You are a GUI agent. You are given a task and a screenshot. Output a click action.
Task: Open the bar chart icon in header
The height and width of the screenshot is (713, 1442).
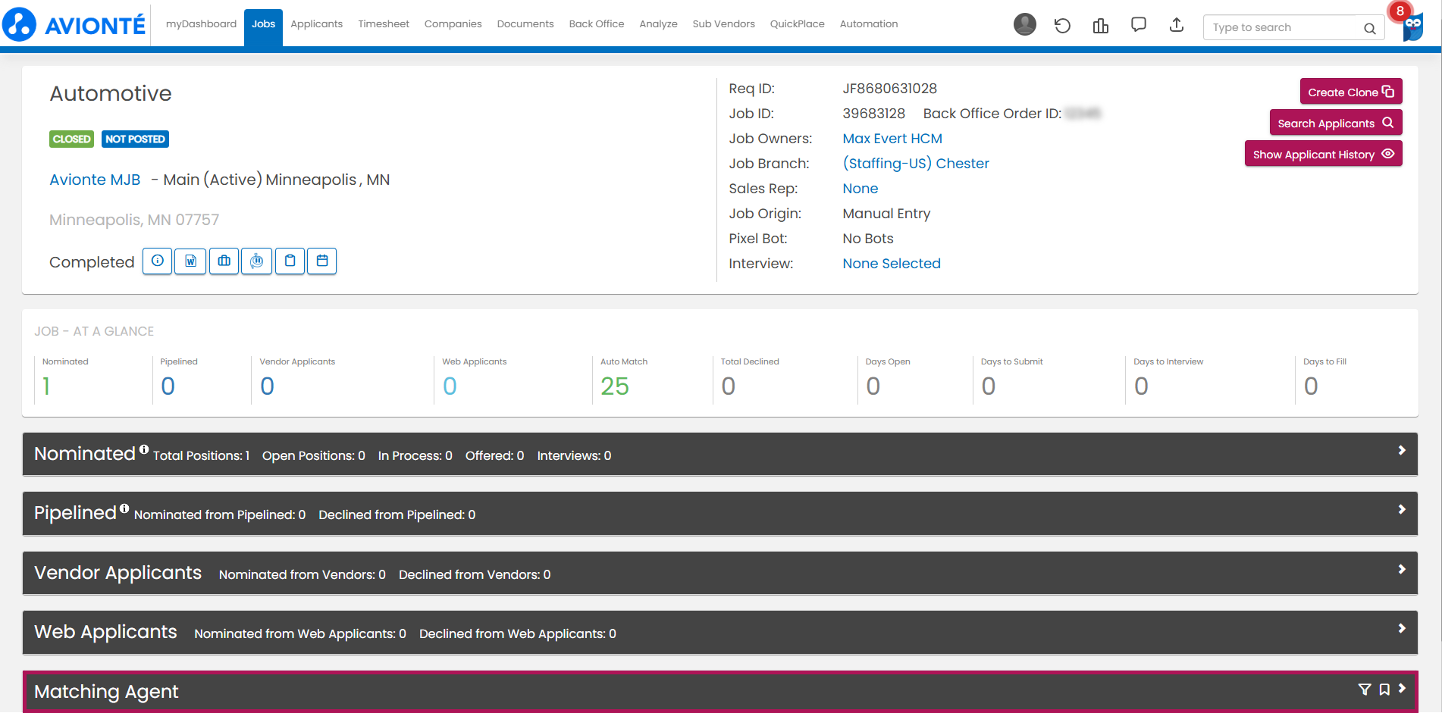[x=1101, y=26]
